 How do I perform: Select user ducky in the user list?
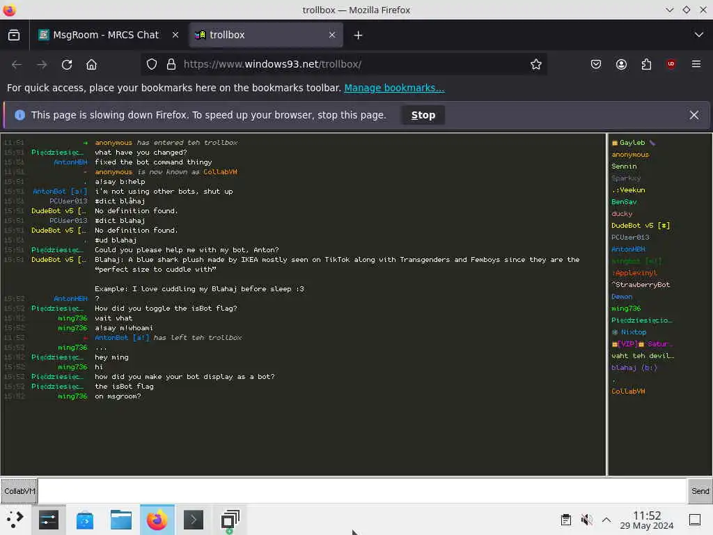[622, 214]
